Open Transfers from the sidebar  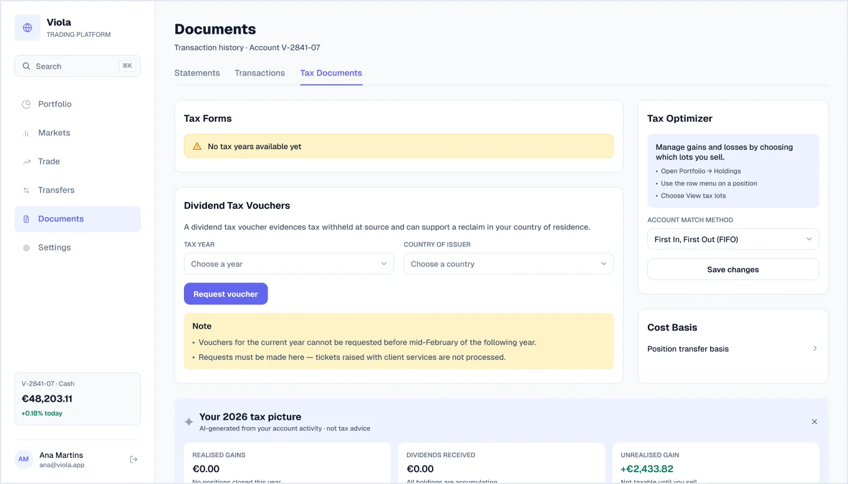(77, 190)
